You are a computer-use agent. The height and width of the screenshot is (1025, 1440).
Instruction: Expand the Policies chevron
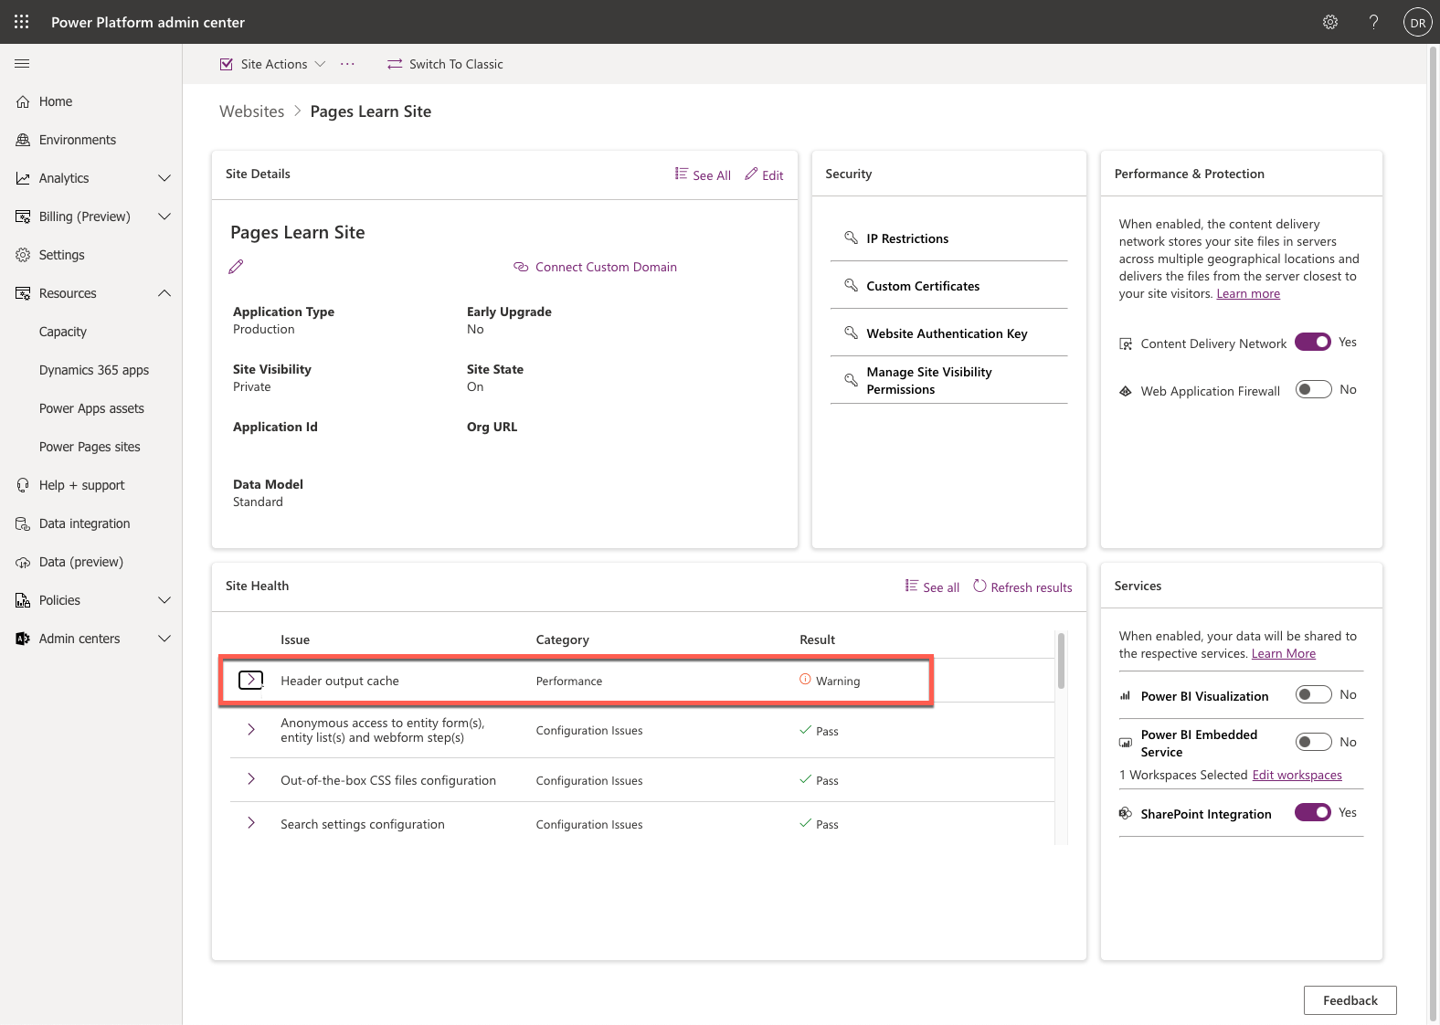click(164, 600)
